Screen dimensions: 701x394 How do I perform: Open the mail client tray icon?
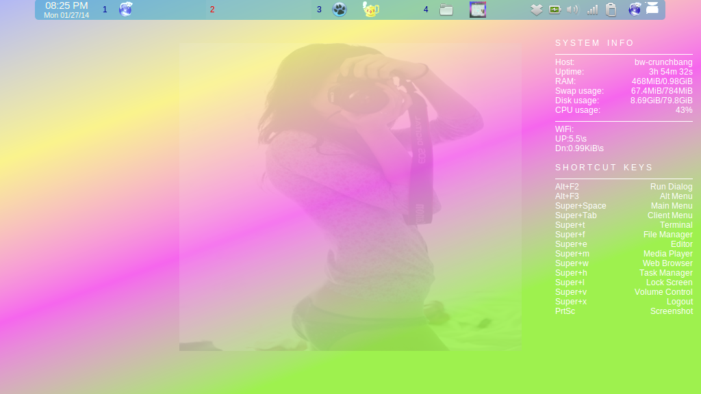click(x=652, y=10)
